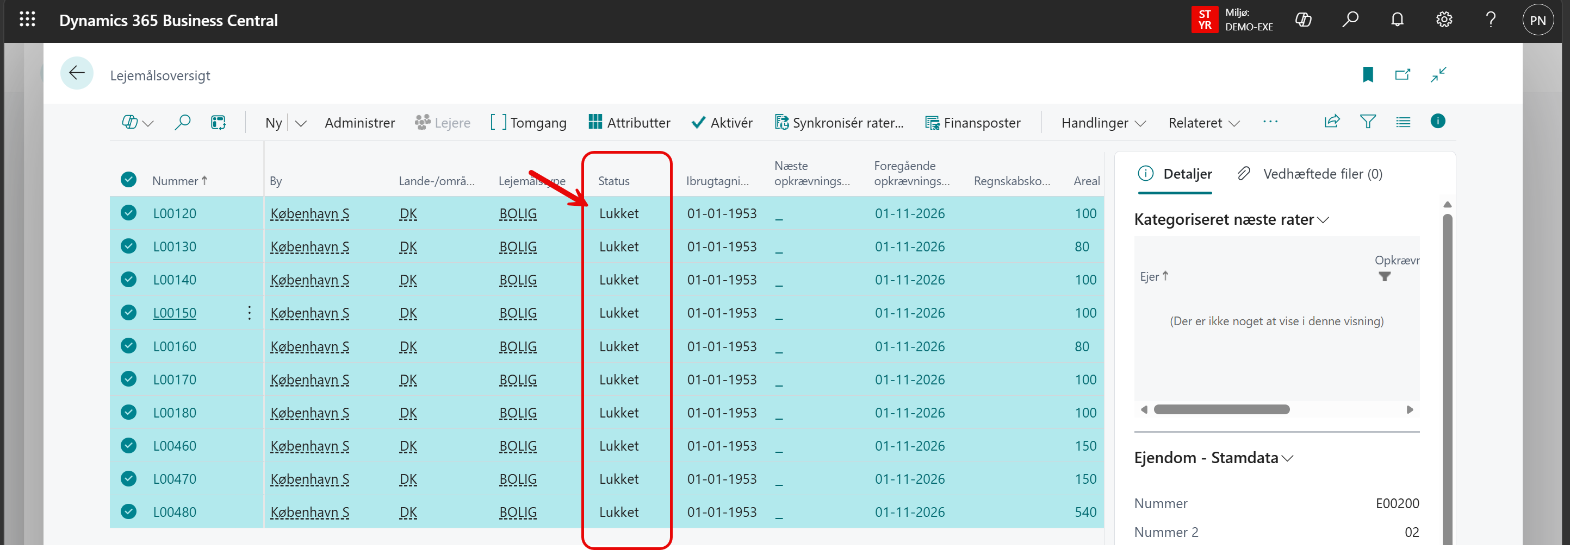This screenshot has width=1570, height=550.
Task: Click Lejere action
Action: coord(443,122)
